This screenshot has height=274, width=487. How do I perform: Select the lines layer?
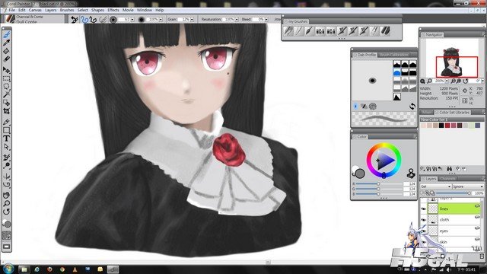point(454,209)
